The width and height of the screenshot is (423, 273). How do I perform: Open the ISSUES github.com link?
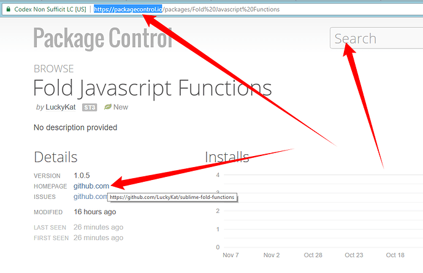click(x=90, y=196)
